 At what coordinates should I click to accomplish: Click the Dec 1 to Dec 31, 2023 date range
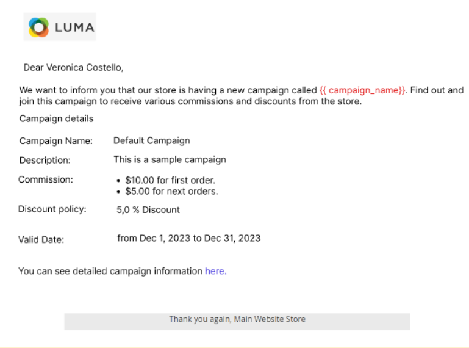pos(188,238)
